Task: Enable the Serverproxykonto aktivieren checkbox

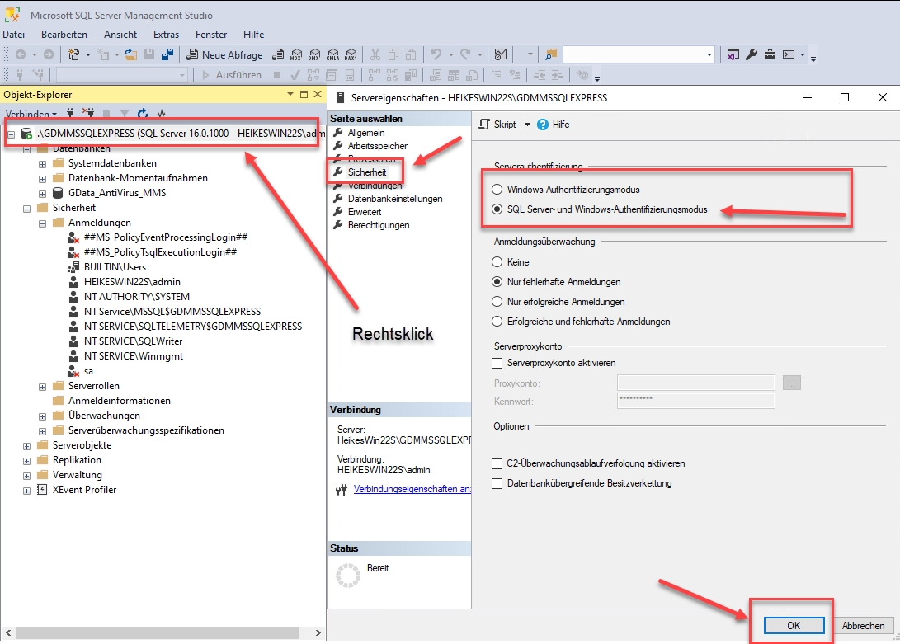Action: 497,363
